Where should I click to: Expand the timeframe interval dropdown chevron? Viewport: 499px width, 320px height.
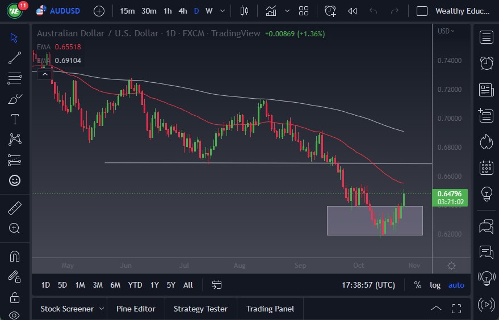[222, 11]
